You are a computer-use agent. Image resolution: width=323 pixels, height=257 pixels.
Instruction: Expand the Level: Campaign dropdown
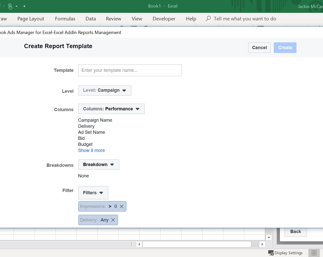pyautogui.click(x=105, y=90)
